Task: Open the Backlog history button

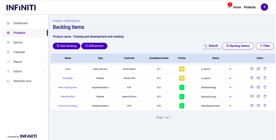Action: [x=238, y=46]
